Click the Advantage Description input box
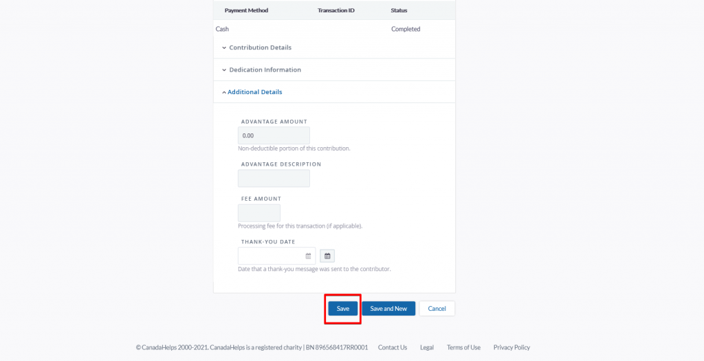The width and height of the screenshot is (704, 361). (x=274, y=178)
